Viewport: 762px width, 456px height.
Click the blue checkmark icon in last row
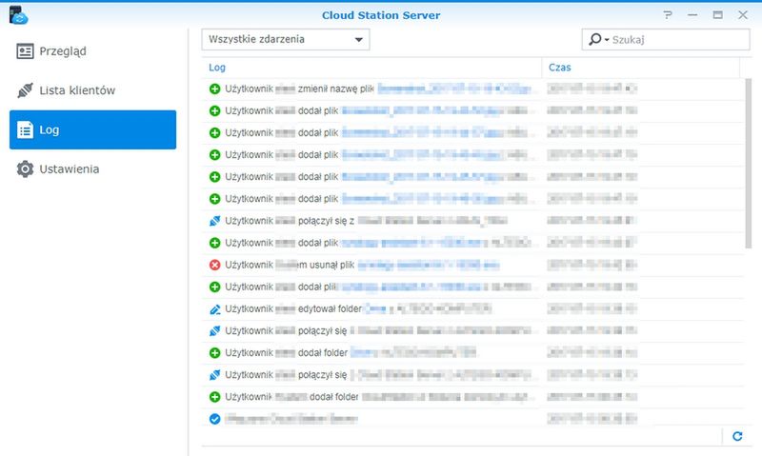(x=215, y=419)
